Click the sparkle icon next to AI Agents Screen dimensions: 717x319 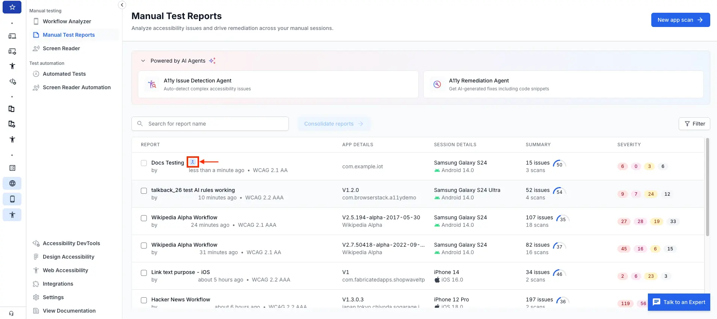click(212, 61)
